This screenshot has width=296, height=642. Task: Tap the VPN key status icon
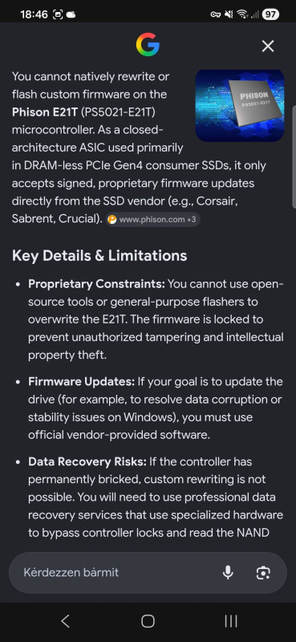pyautogui.click(x=216, y=14)
